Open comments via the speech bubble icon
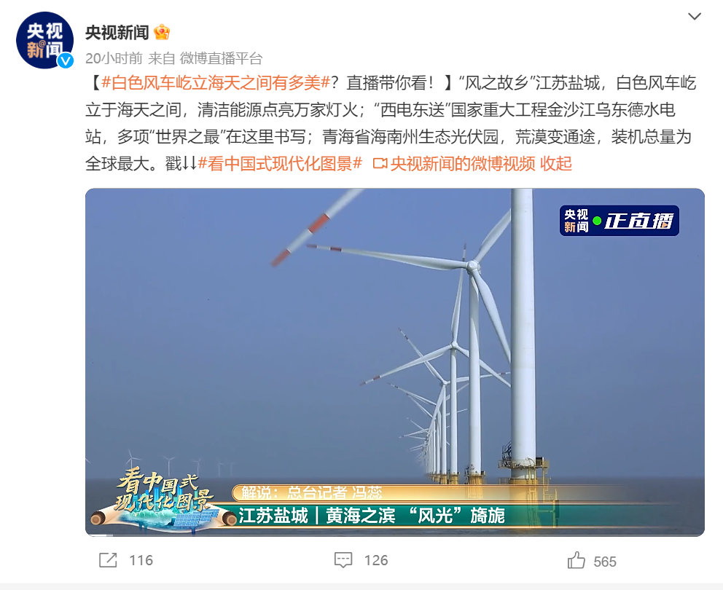The height and width of the screenshot is (590, 723). (343, 560)
